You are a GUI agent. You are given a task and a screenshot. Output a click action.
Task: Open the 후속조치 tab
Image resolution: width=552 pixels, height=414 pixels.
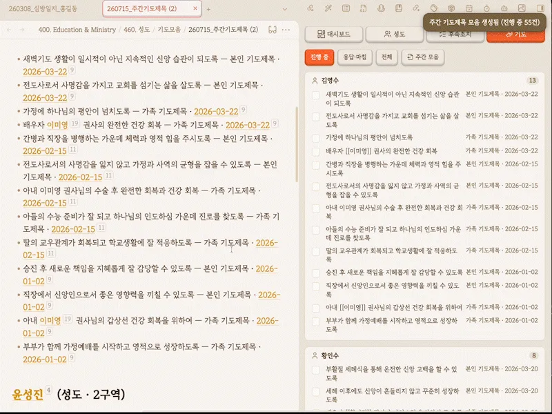click(x=455, y=36)
